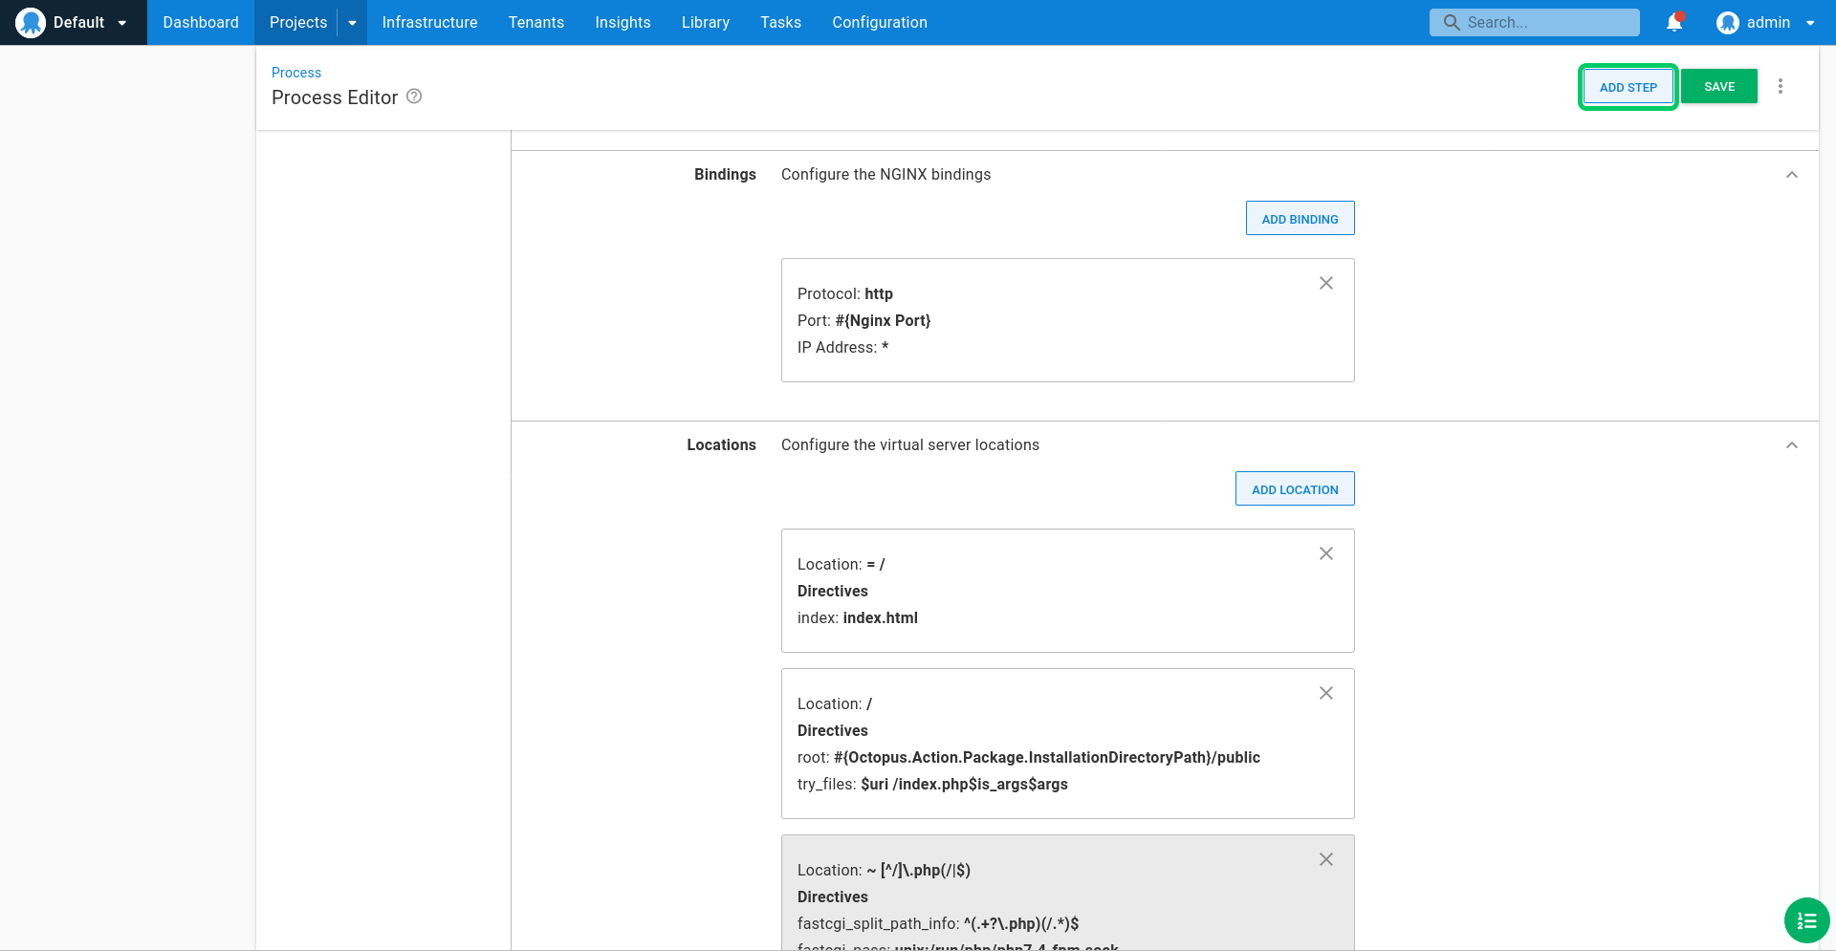Click the ADD LOCATION button
The image size is (1836, 951).
coord(1295,488)
